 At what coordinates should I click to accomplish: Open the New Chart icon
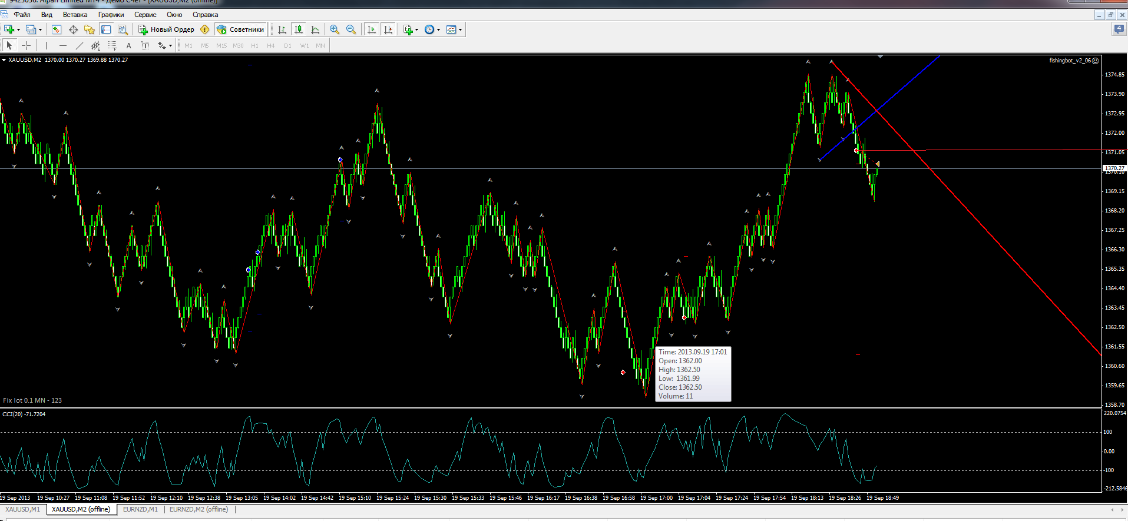click(x=9, y=29)
